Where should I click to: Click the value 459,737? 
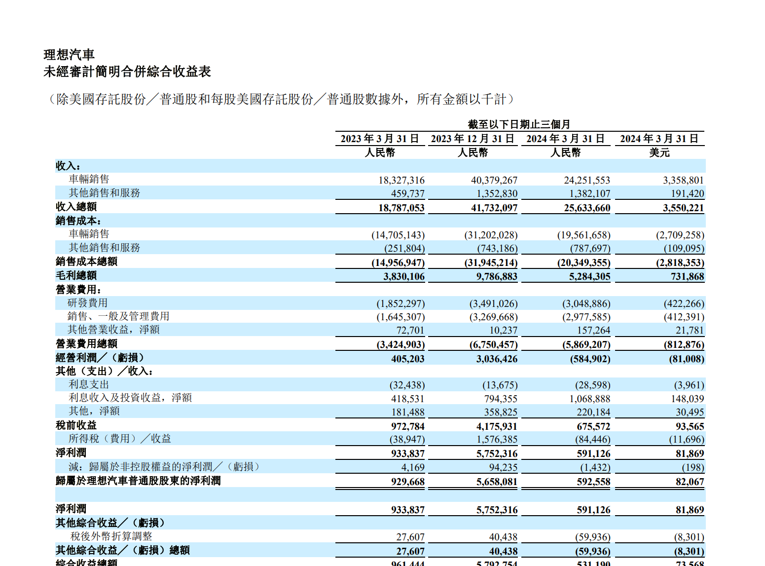click(407, 193)
